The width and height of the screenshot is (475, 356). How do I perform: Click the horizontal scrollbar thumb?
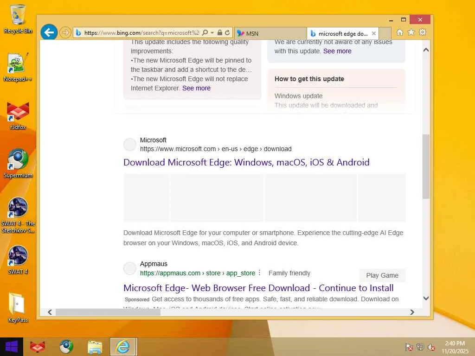[x=108, y=312]
